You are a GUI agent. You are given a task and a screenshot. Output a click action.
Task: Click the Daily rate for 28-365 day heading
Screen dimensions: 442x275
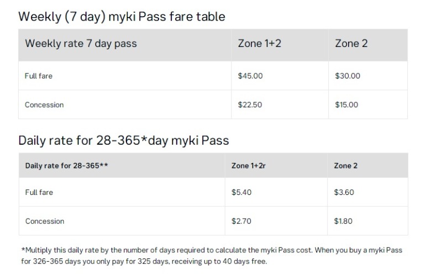point(123,140)
